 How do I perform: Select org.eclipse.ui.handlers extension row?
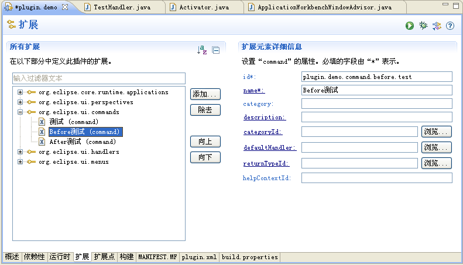[x=79, y=152]
